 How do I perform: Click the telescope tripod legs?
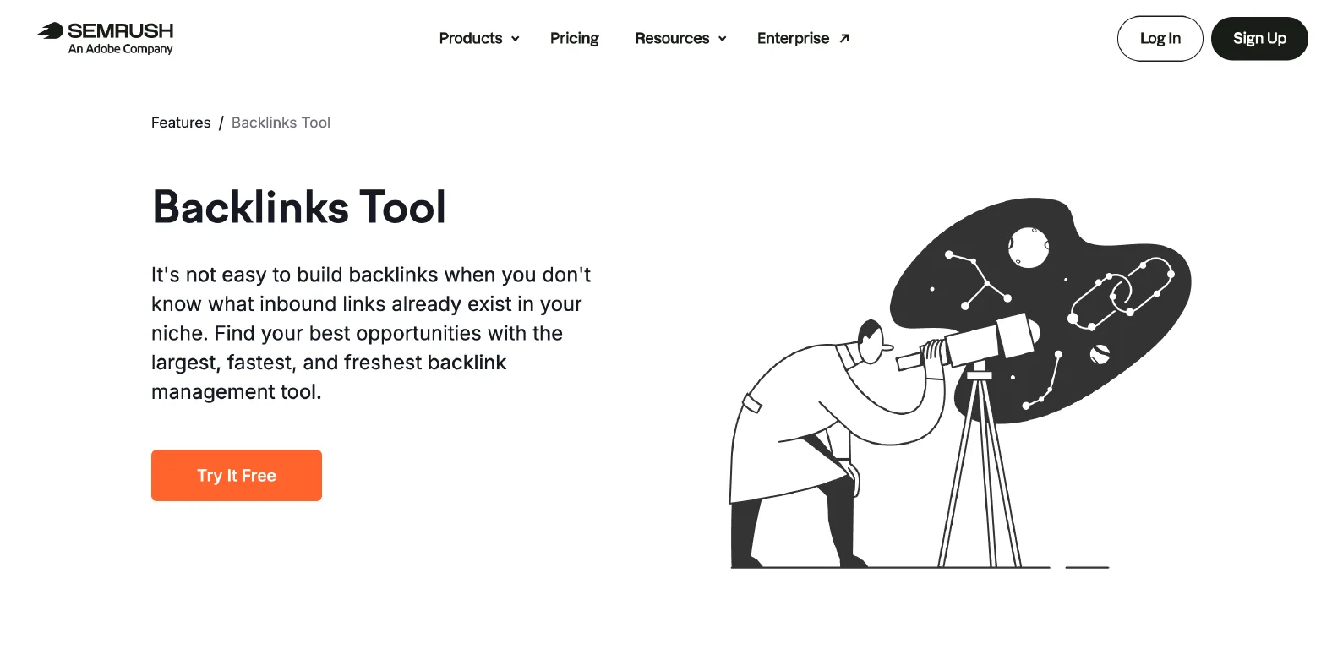(980, 470)
